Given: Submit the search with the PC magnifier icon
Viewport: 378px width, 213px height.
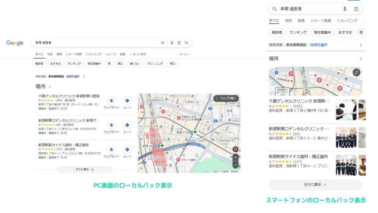Looking at the screenshot, I should pyautogui.click(x=186, y=43).
